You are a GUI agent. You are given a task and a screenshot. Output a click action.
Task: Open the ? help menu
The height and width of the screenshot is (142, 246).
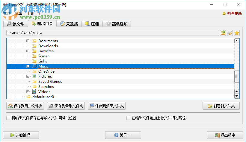39,13
